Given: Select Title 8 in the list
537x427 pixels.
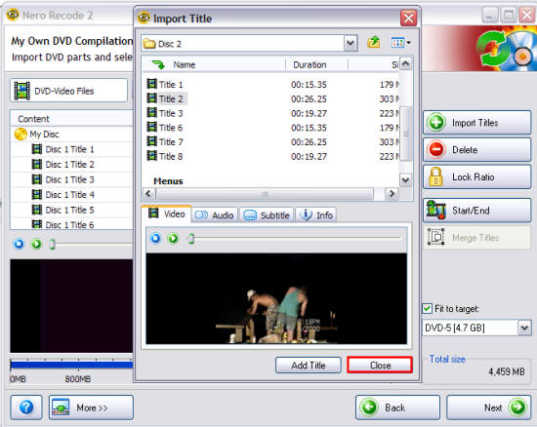Looking at the screenshot, I should pyautogui.click(x=171, y=156).
